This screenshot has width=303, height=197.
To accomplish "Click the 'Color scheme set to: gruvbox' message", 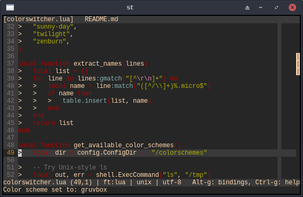I will click(x=55, y=190).
